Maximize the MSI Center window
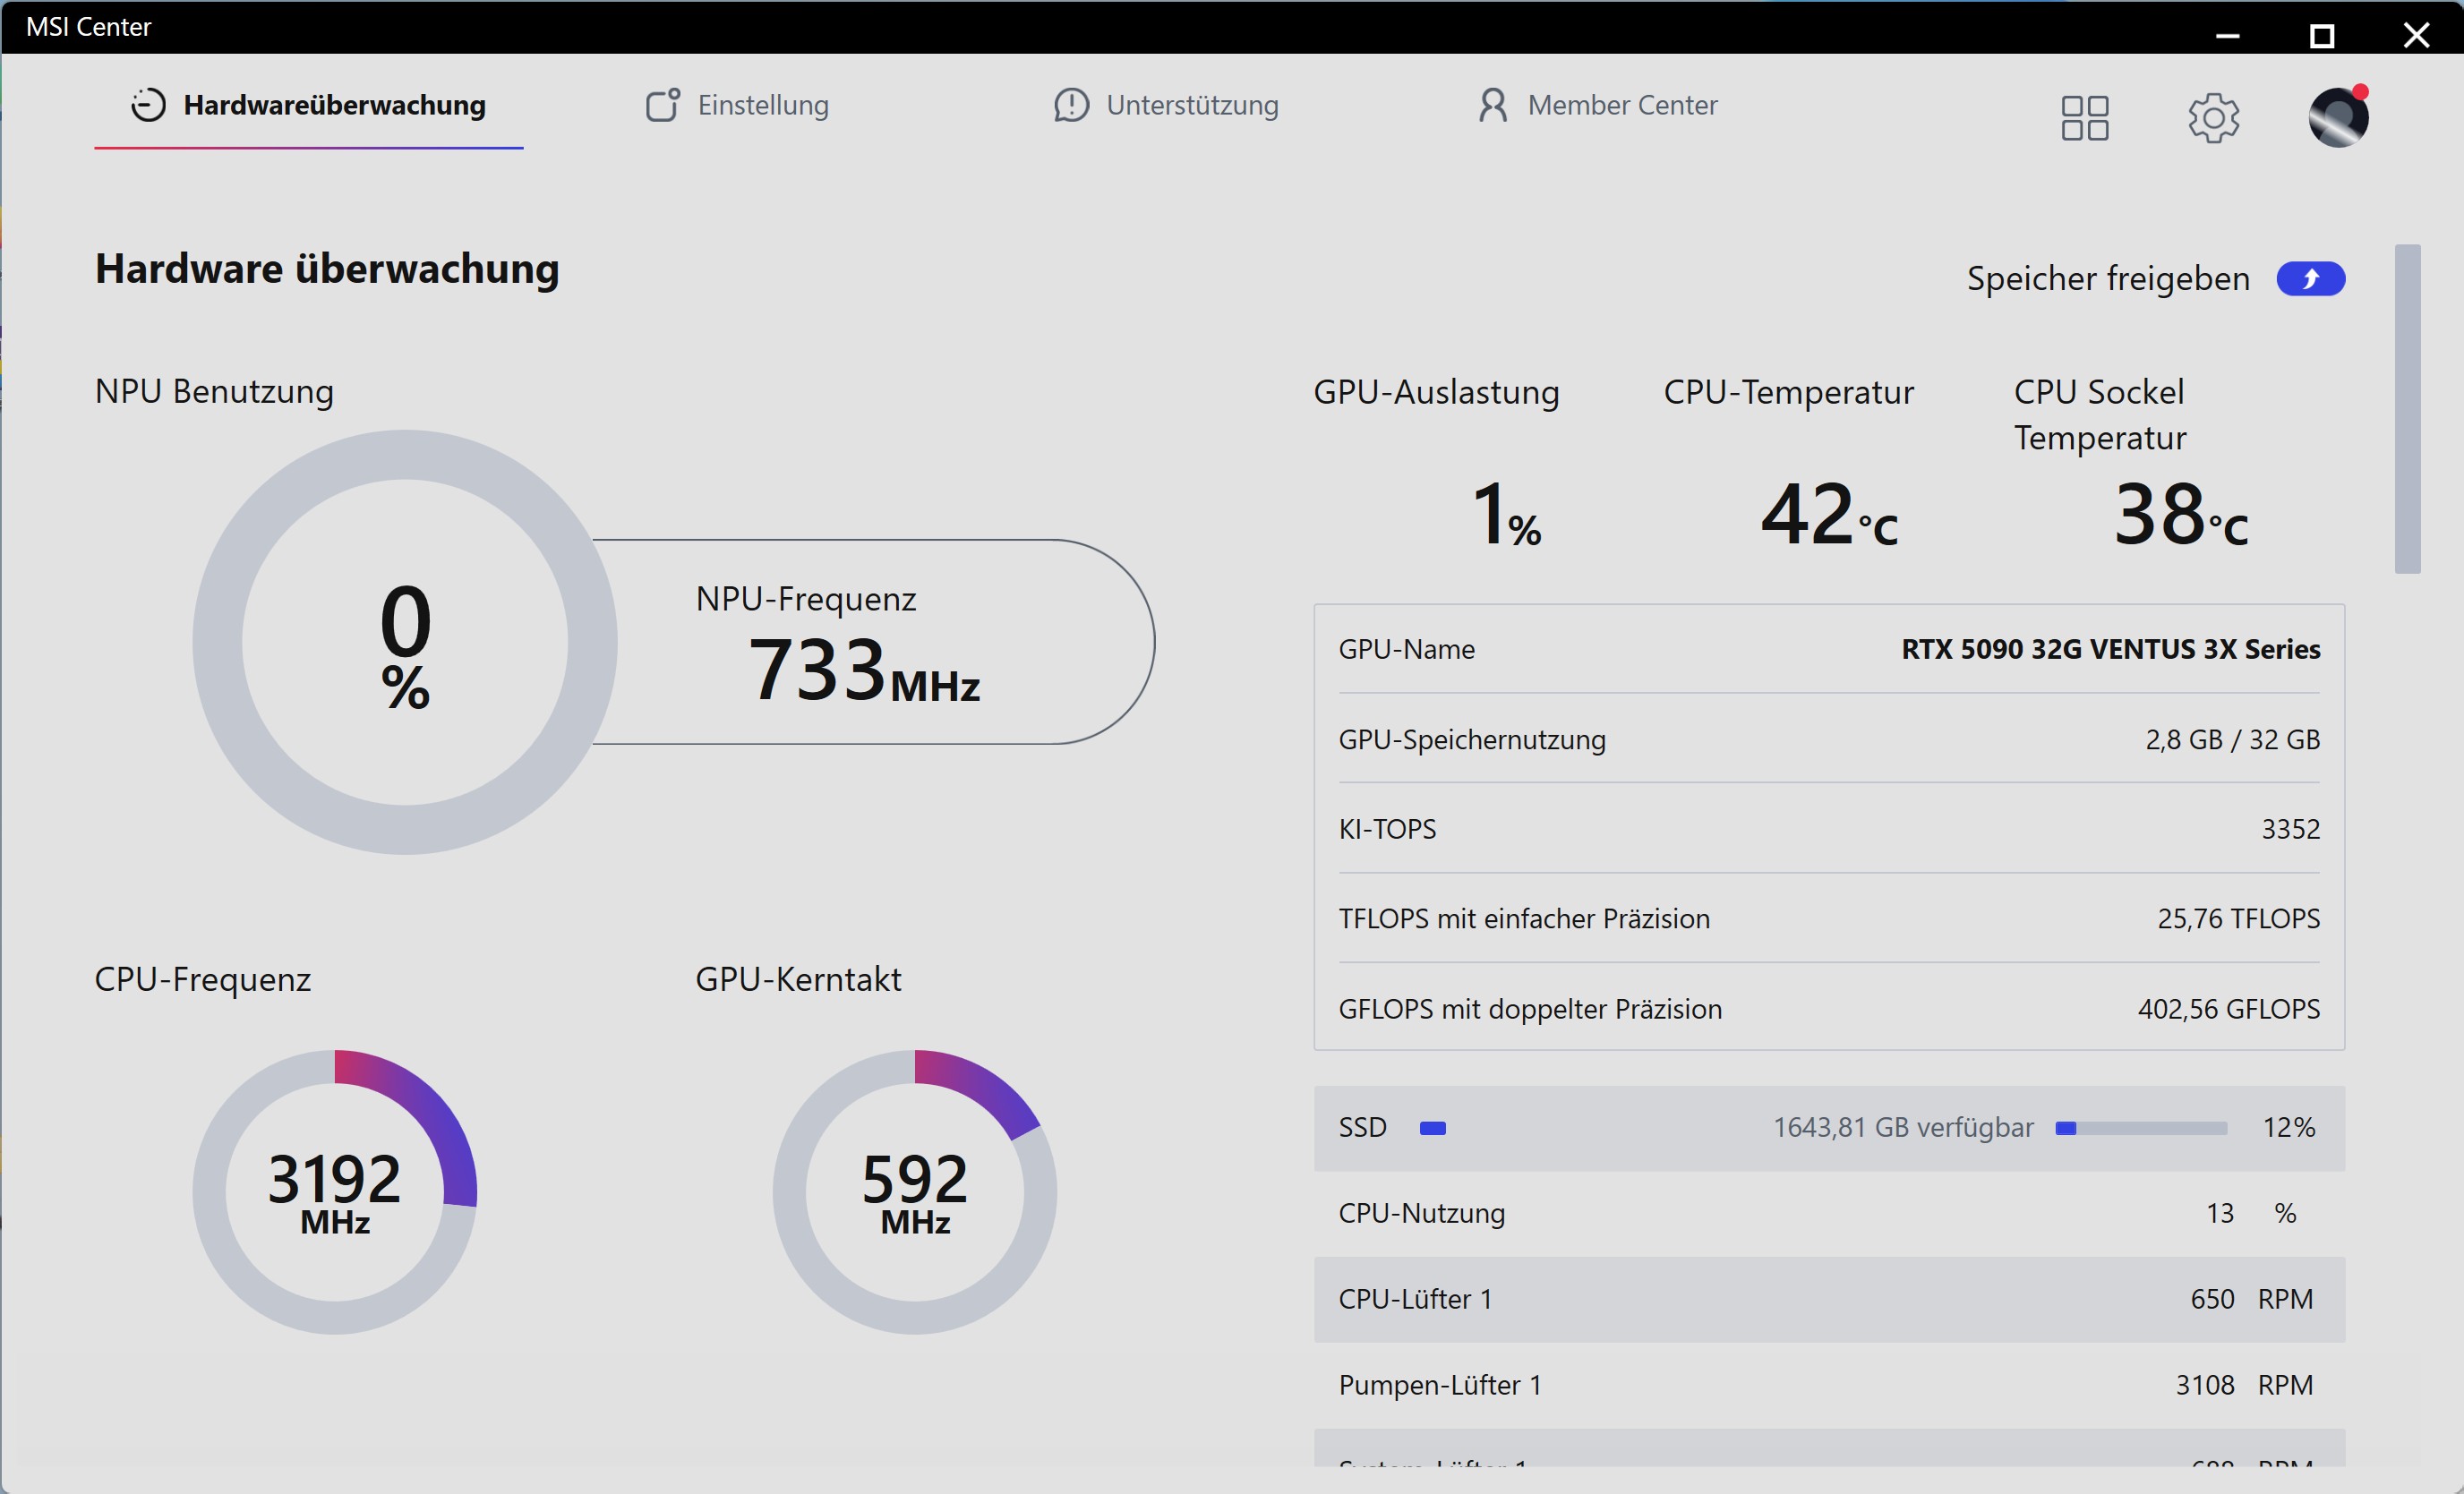Image resolution: width=2464 pixels, height=1494 pixels. click(x=2322, y=36)
